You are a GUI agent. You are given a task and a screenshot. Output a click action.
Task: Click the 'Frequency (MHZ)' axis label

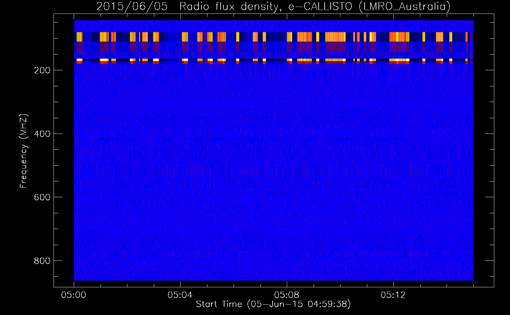(24, 151)
